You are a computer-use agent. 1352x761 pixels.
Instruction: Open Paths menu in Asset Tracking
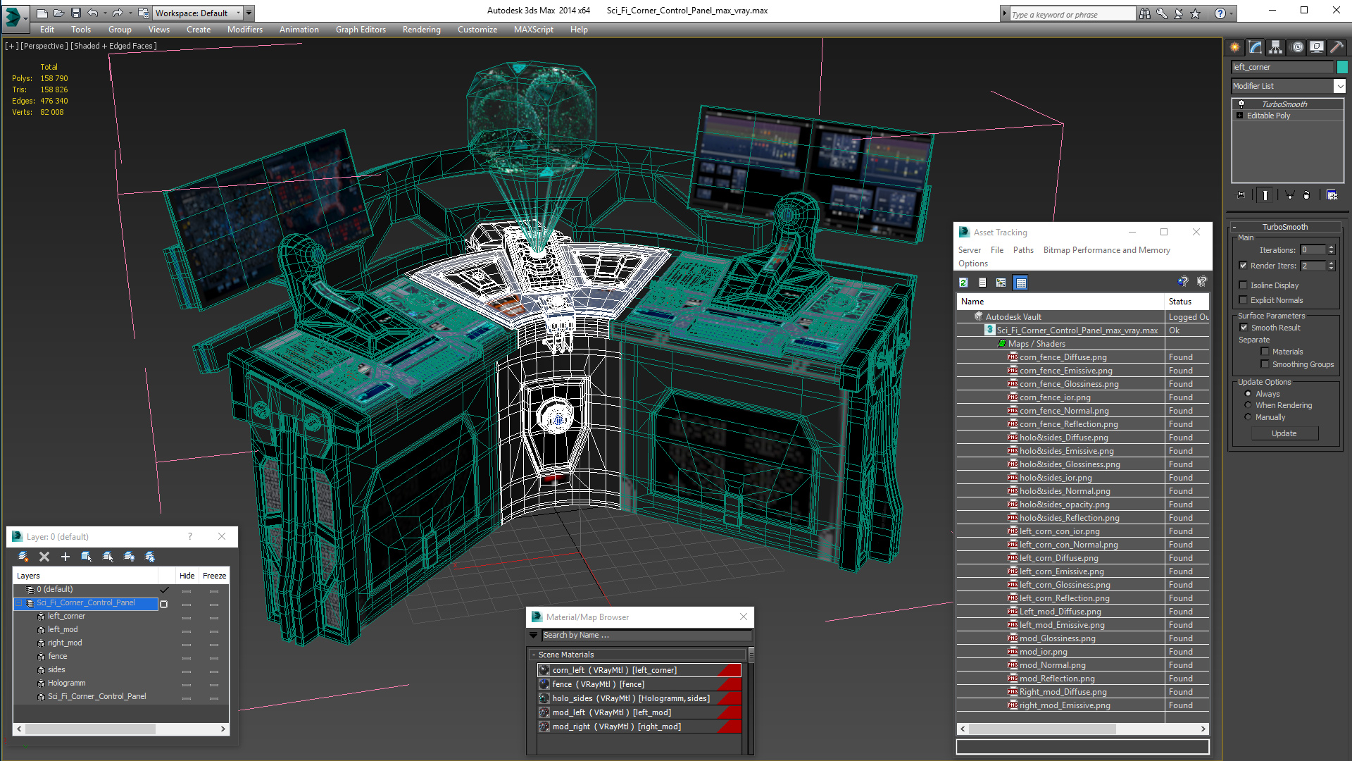[x=1023, y=250]
